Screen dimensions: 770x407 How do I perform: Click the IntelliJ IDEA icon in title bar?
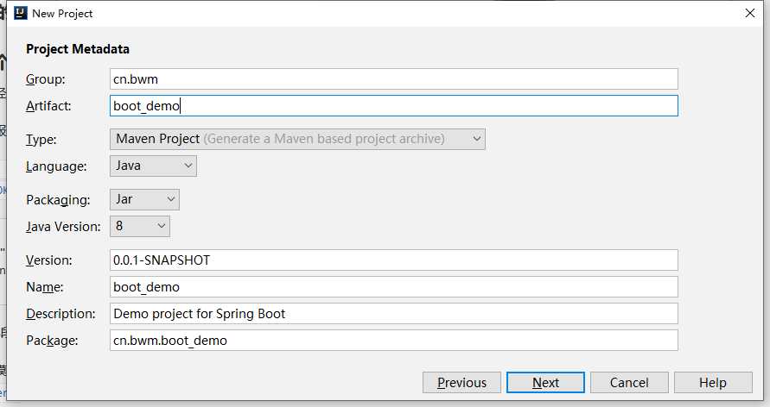21,13
